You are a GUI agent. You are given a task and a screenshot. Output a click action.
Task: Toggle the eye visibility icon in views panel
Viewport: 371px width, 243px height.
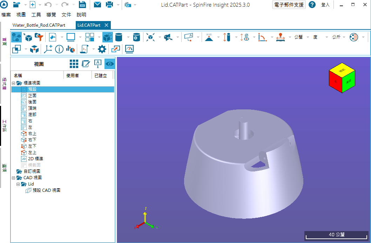pyautogui.click(x=109, y=63)
